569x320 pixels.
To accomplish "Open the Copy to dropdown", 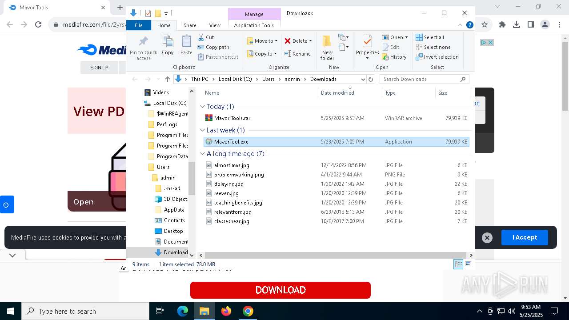I will pos(262,54).
